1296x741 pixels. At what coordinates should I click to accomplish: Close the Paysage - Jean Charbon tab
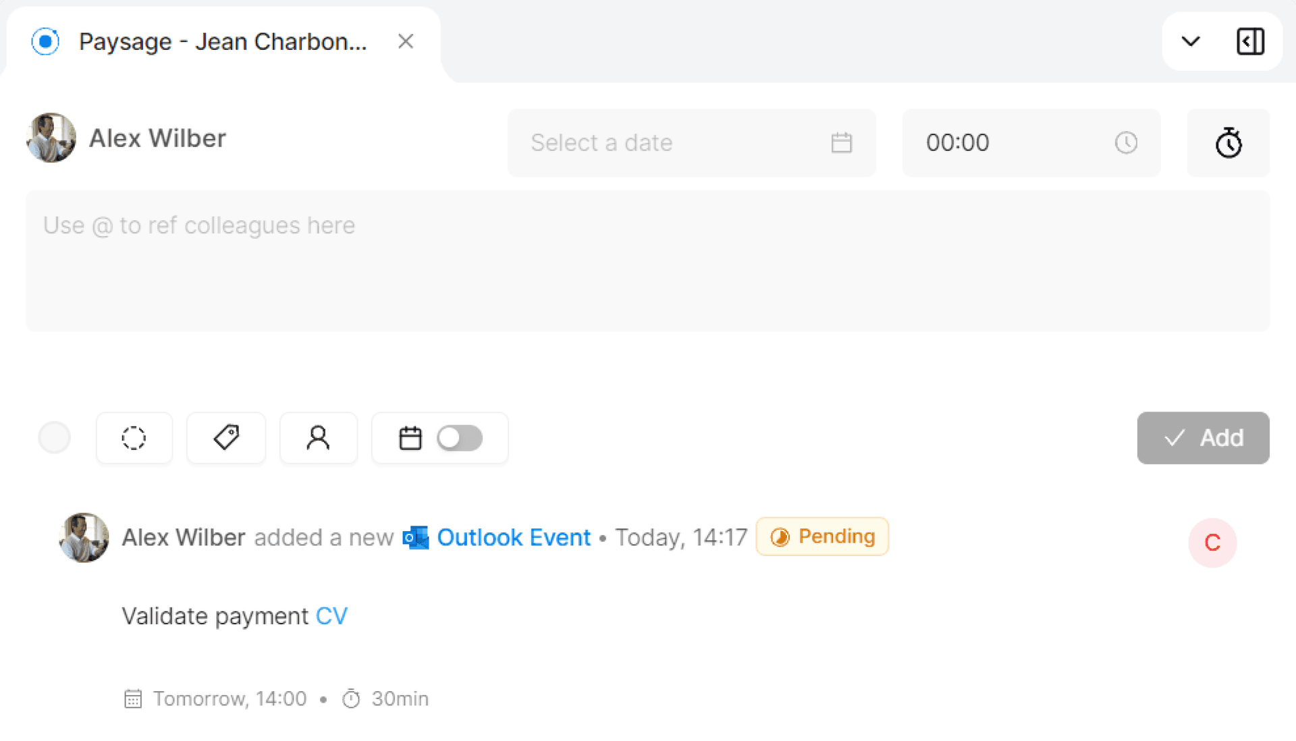coord(406,42)
